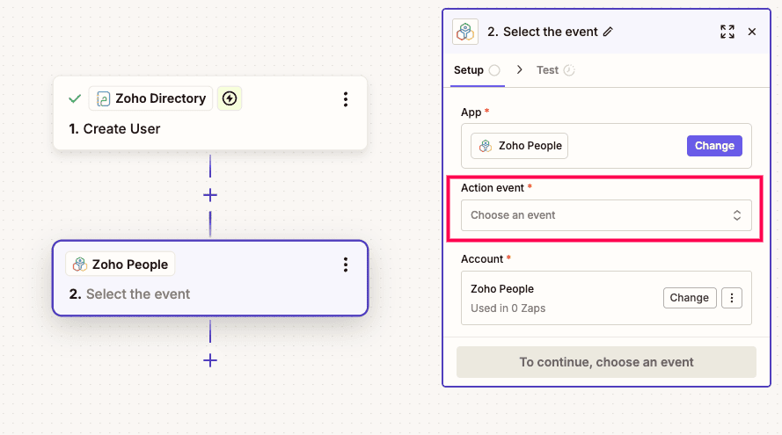Click the Zoho People icon in panel header
Screen dimensions: 782x435
[x=465, y=32]
